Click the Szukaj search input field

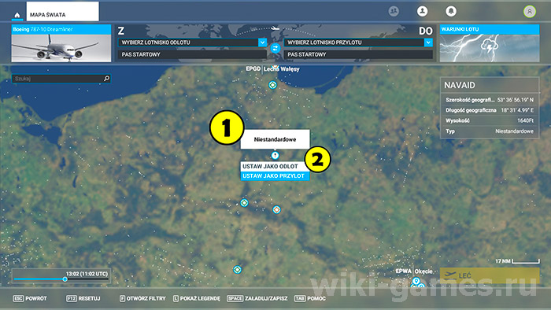click(x=58, y=79)
